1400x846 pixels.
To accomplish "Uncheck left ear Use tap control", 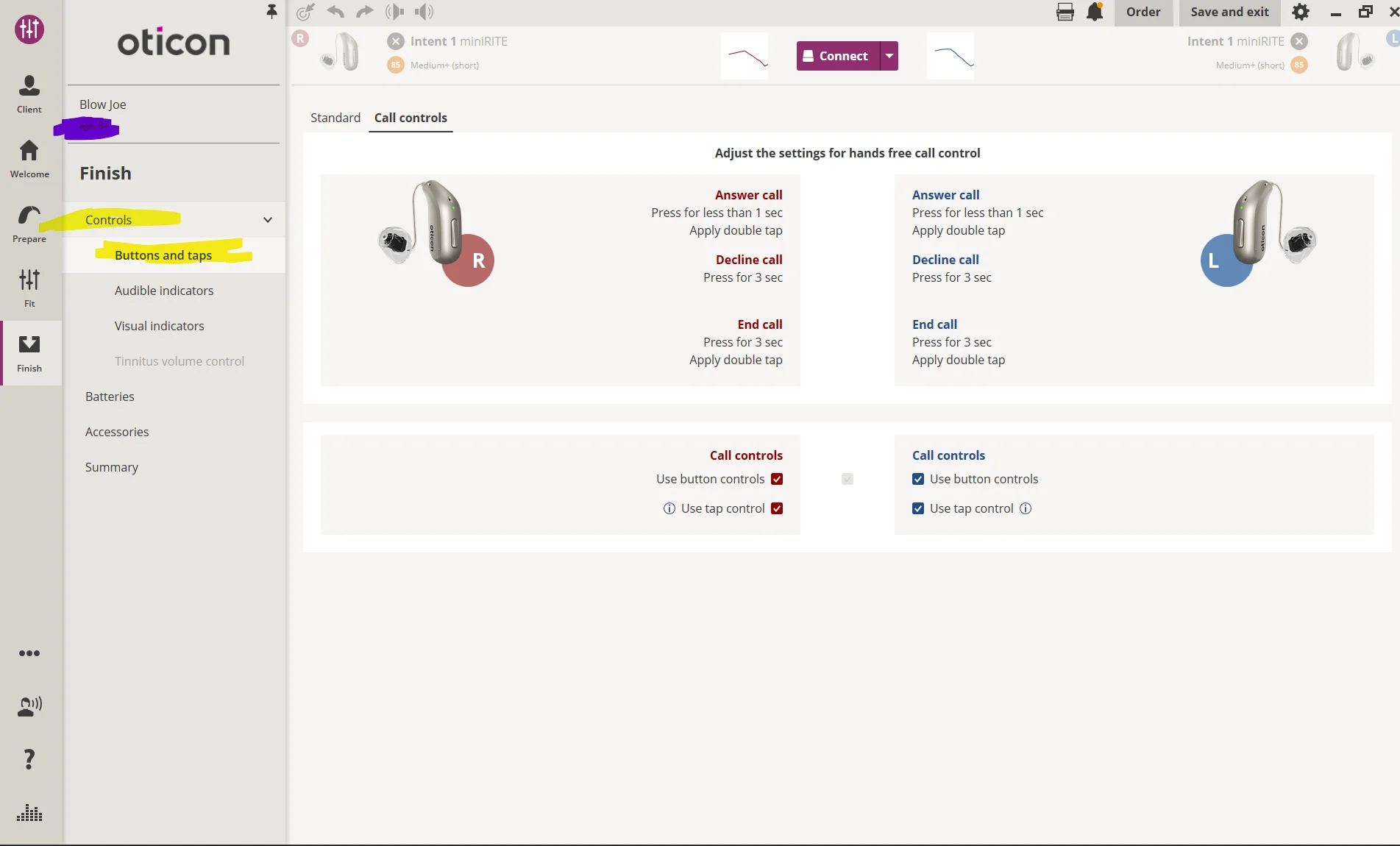I will [x=918, y=508].
